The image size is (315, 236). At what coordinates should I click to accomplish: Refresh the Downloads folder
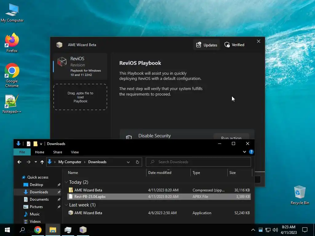[x=138, y=162]
